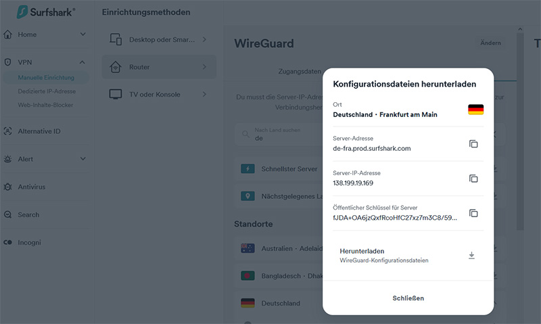Click the scrollbar up arrow
541x324 pixels.
point(520,29)
